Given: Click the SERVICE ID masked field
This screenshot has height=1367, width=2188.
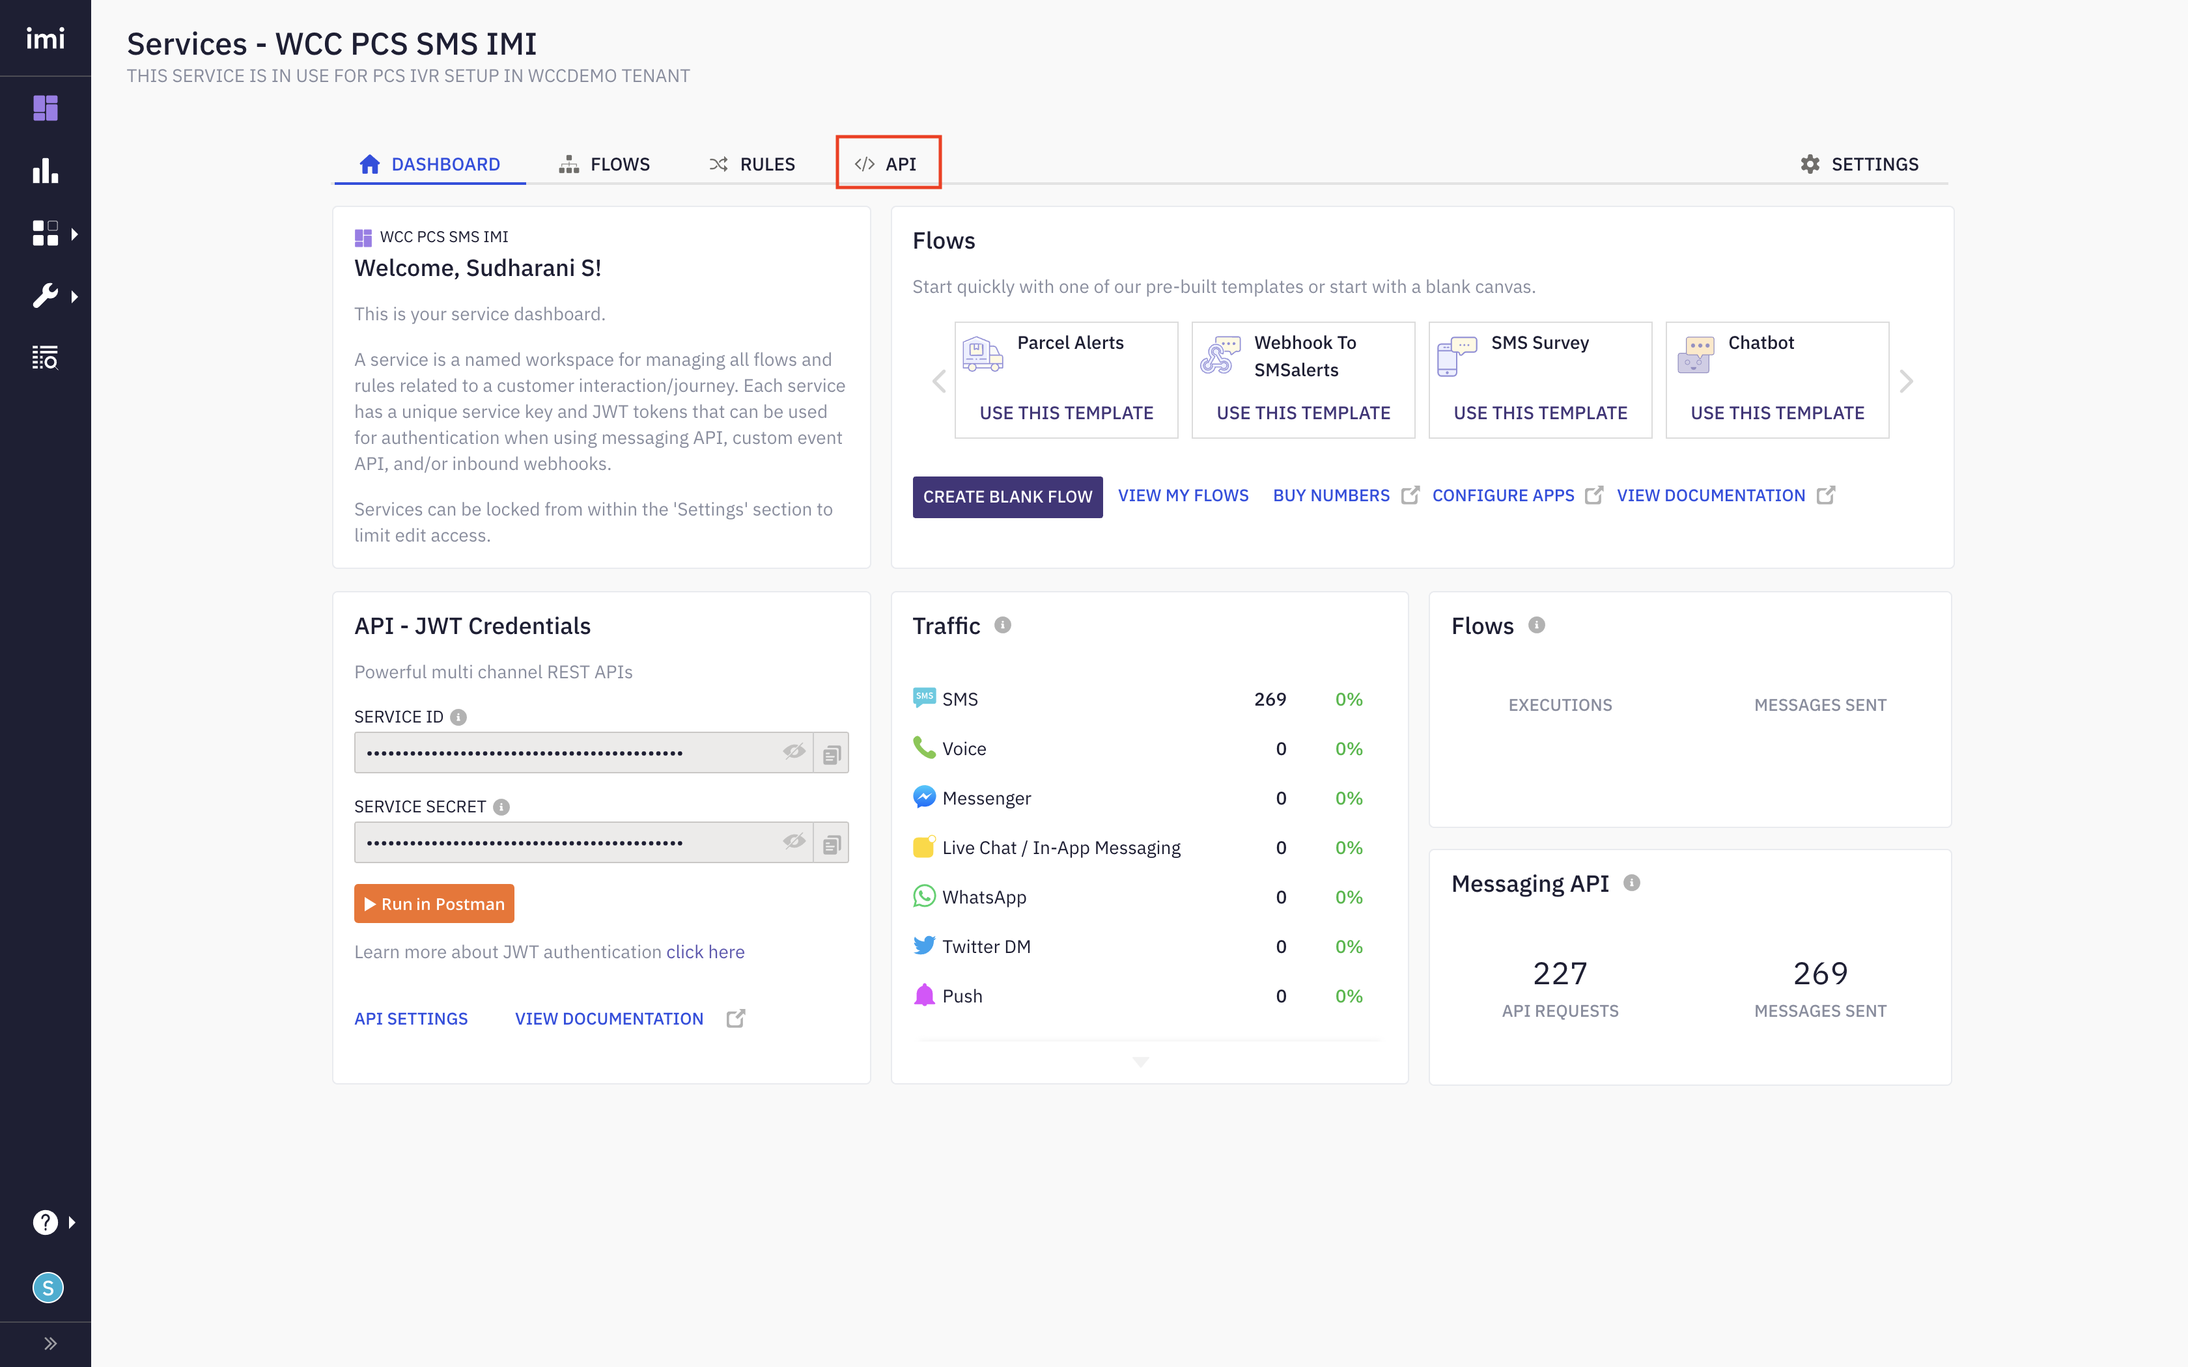Looking at the screenshot, I should 583,753.
